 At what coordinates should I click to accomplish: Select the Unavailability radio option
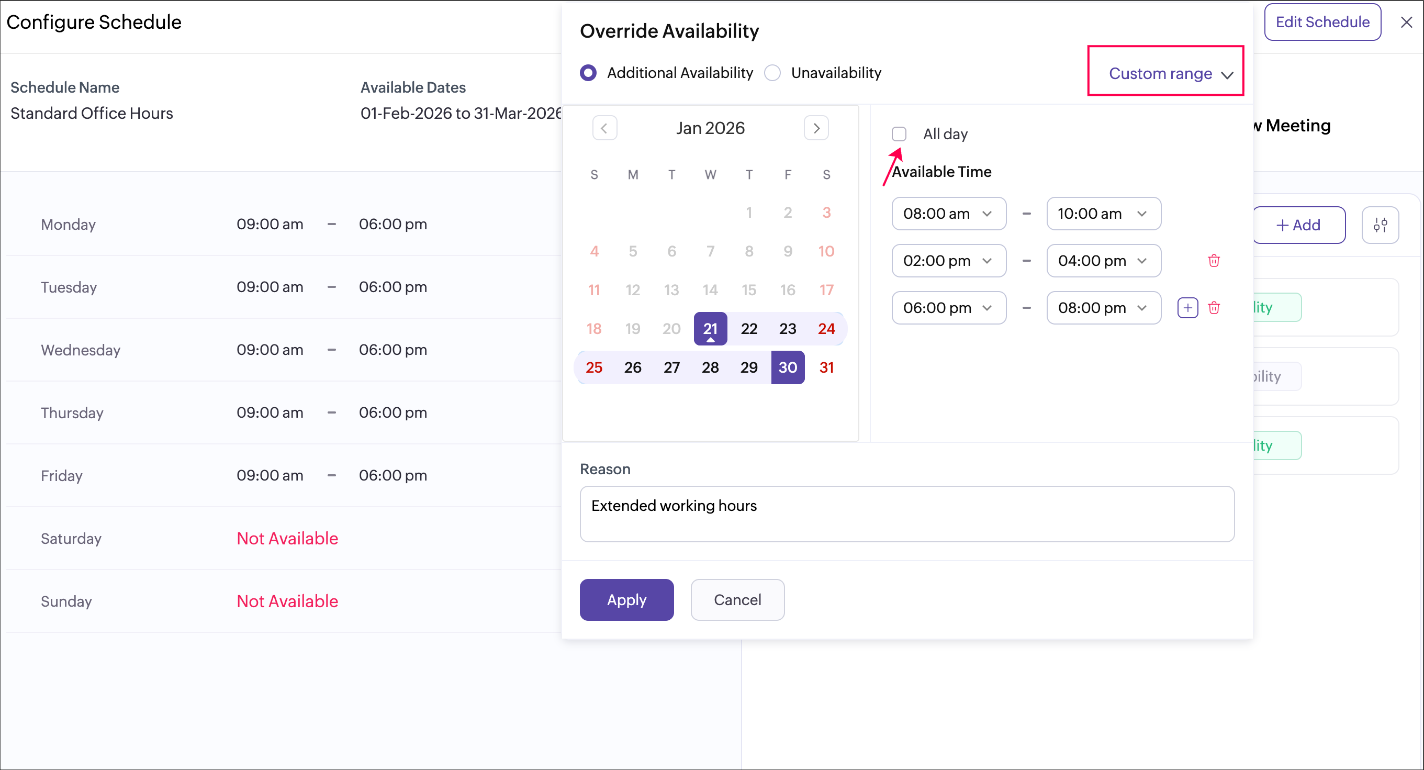pyautogui.click(x=772, y=73)
